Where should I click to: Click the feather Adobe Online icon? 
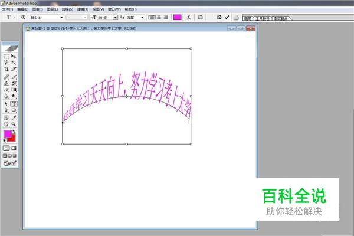[10, 48]
